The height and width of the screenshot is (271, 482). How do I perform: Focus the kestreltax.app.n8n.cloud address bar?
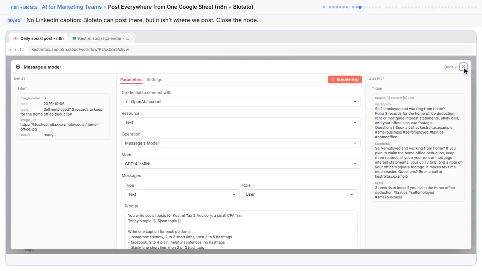(x=250, y=49)
